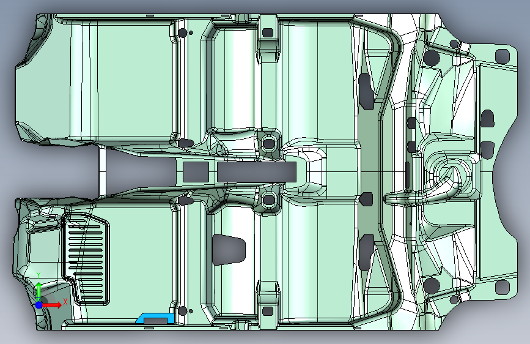Click the red X axis arrow of triad
Viewport: 530px width, 344px height.
(53, 305)
